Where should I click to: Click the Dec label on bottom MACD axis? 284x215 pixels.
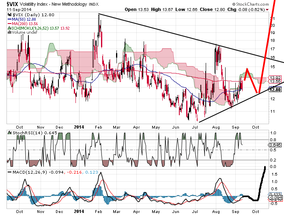coord(59,211)
